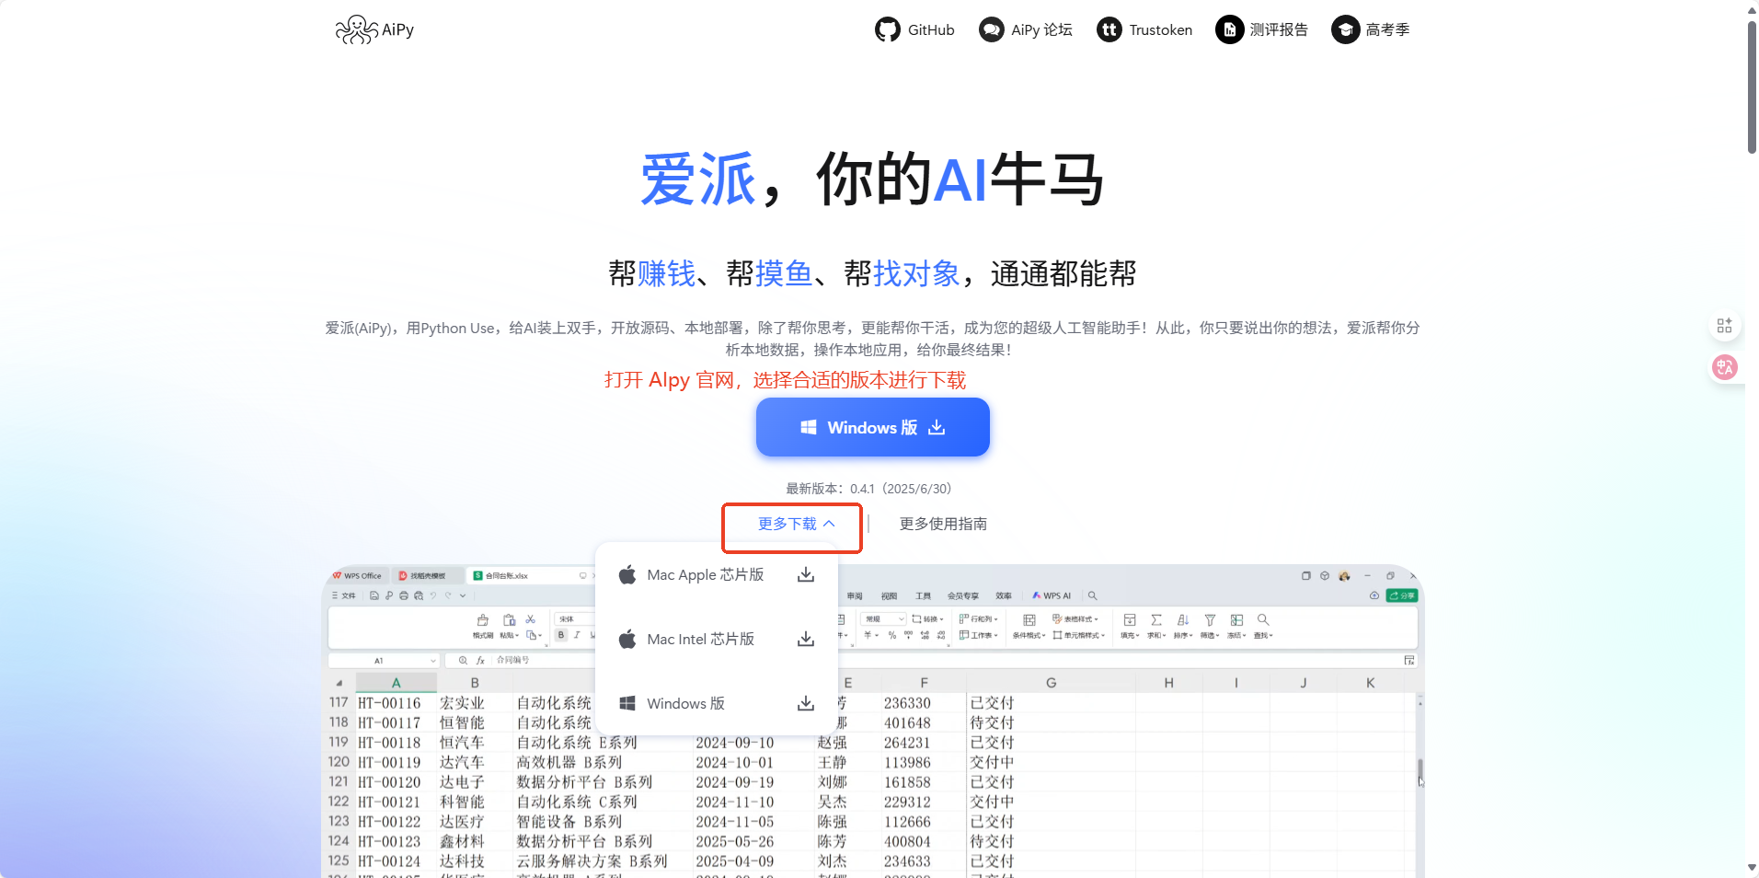1759x878 pixels.
Task: Open the 视图 ribbon tab in WPS
Action: tap(889, 595)
